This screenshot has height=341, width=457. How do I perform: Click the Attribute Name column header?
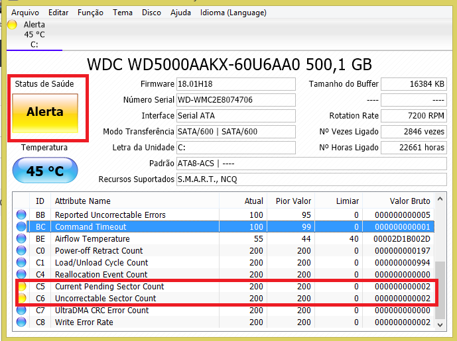[82, 201]
